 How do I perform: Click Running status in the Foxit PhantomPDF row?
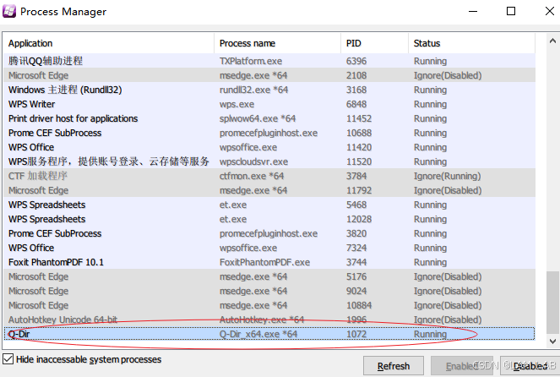430,262
